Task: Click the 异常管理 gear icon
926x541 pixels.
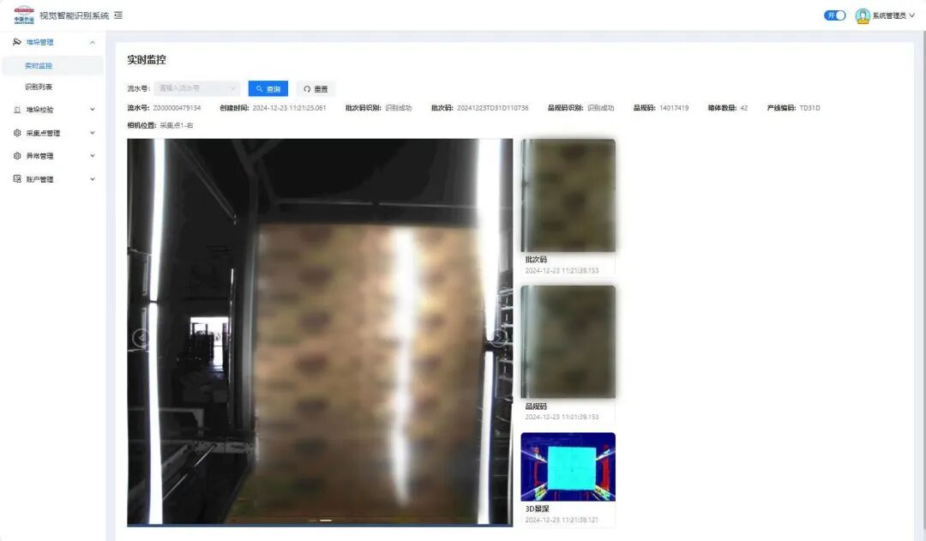Action: pyautogui.click(x=17, y=156)
